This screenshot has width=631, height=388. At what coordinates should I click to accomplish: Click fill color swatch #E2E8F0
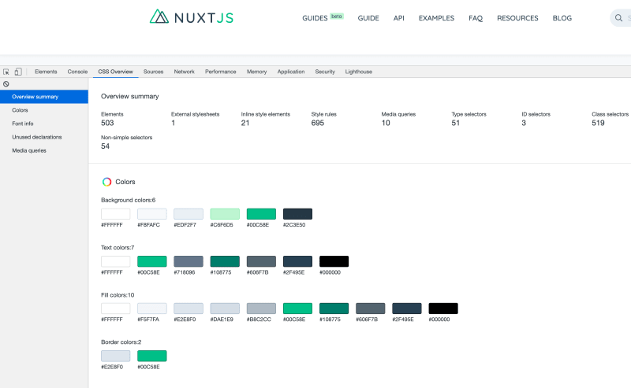click(189, 309)
